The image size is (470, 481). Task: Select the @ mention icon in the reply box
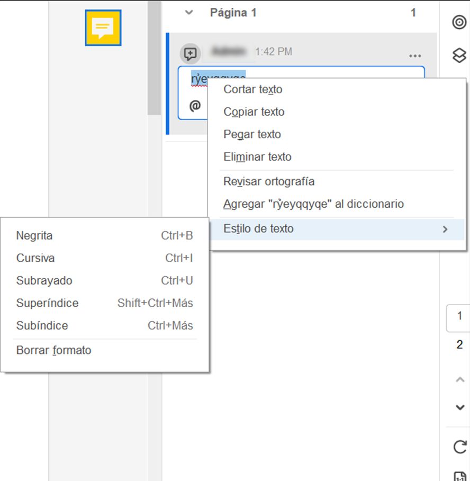195,105
